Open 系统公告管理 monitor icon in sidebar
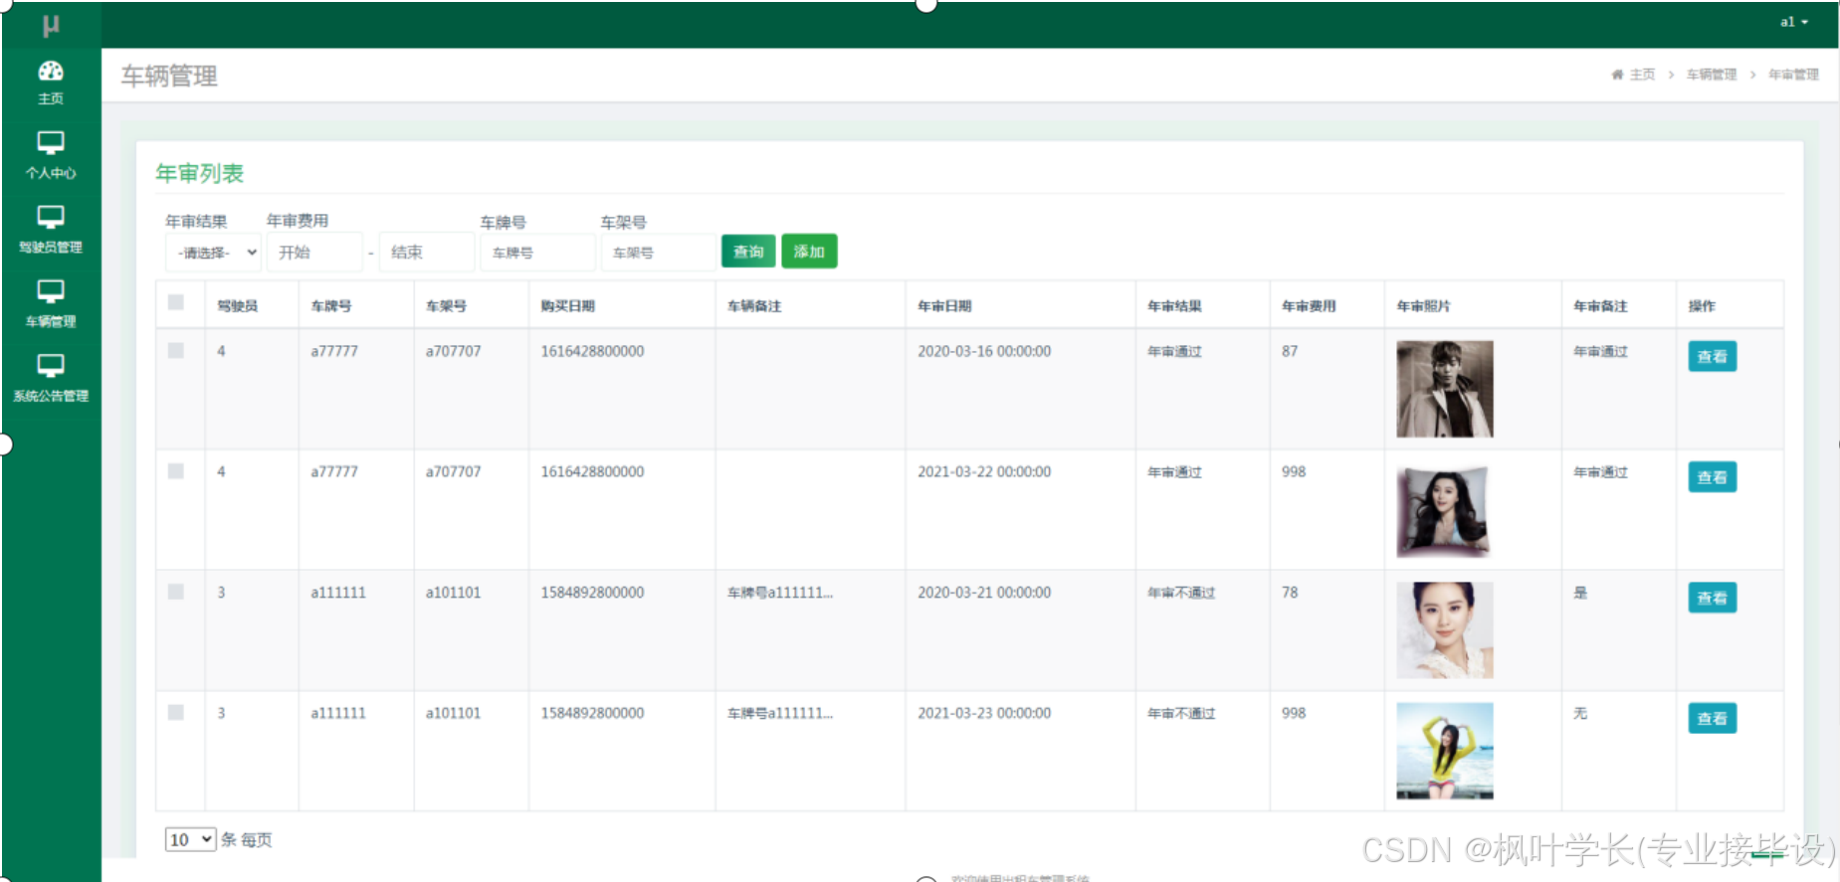This screenshot has width=1840, height=882. (51, 366)
